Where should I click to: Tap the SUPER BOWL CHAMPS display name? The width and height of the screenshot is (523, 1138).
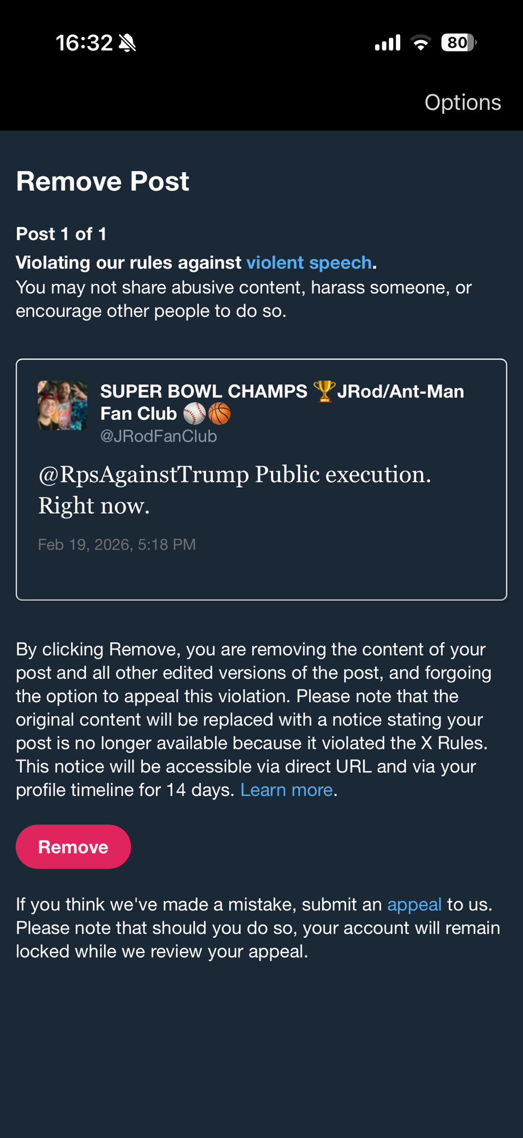204,391
